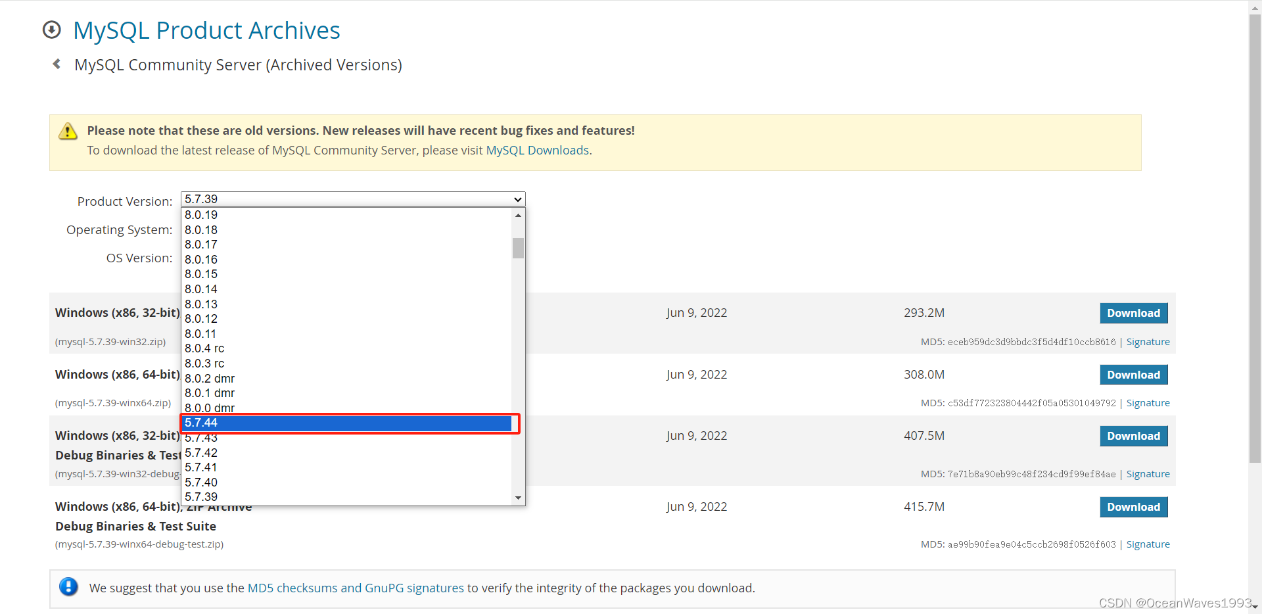The width and height of the screenshot is (1262, 614).
Task: Pick version 8.0.12 in the list
Action: click(x=346, y=319)
